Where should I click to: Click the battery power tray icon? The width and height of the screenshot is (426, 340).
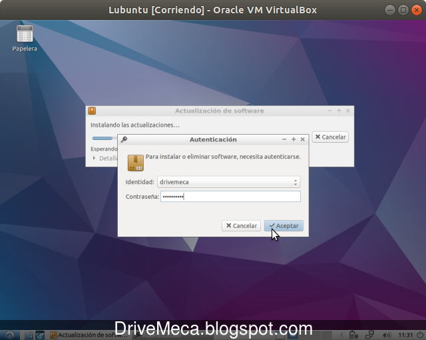click(x=353, y=335)
